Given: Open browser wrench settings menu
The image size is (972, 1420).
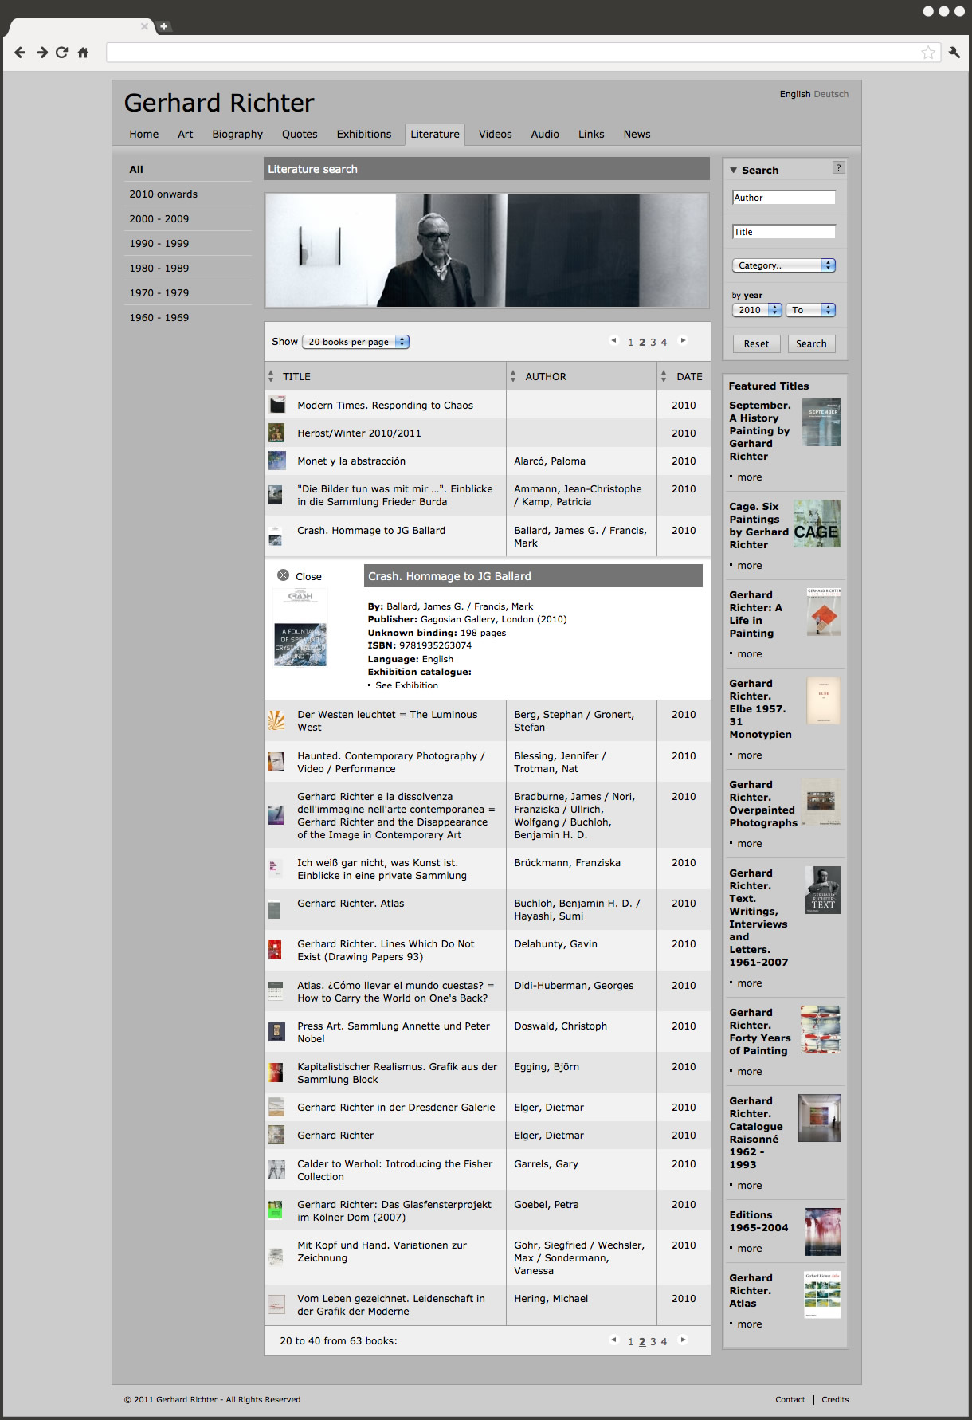Looking at the screenshot, I should click(954, 53).
